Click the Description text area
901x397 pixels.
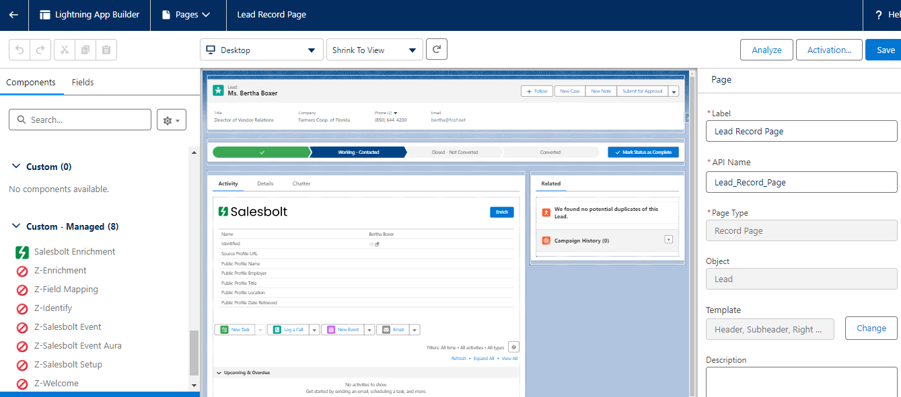click(801, 382)
